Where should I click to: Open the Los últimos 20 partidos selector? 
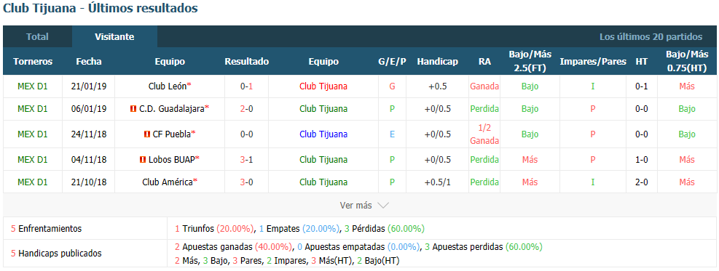click(651, 37)
